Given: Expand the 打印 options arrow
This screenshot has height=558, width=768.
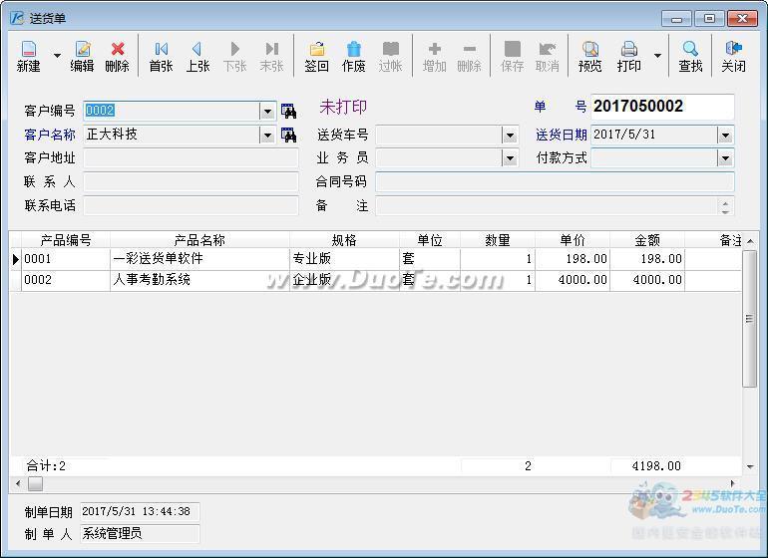Looking at the screenshot, I should (x=657, y=56).
